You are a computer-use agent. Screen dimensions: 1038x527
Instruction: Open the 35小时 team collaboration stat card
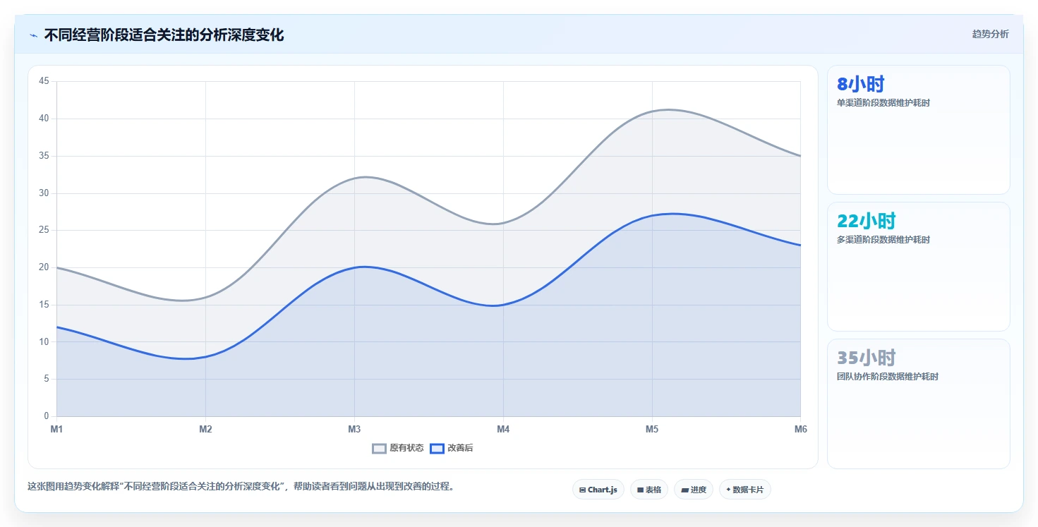tap(919, 404)
